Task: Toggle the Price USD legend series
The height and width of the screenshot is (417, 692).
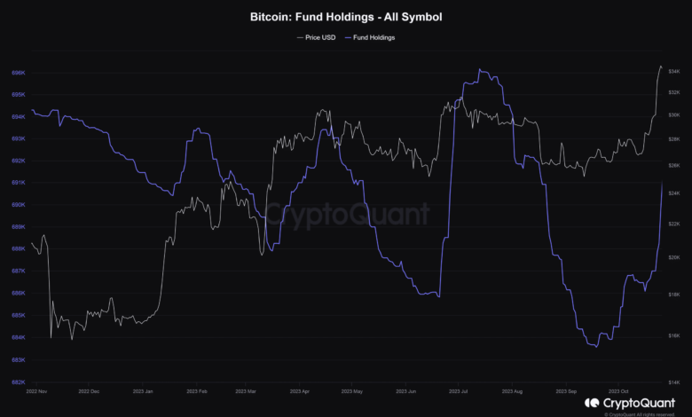Action: (318, 38)
